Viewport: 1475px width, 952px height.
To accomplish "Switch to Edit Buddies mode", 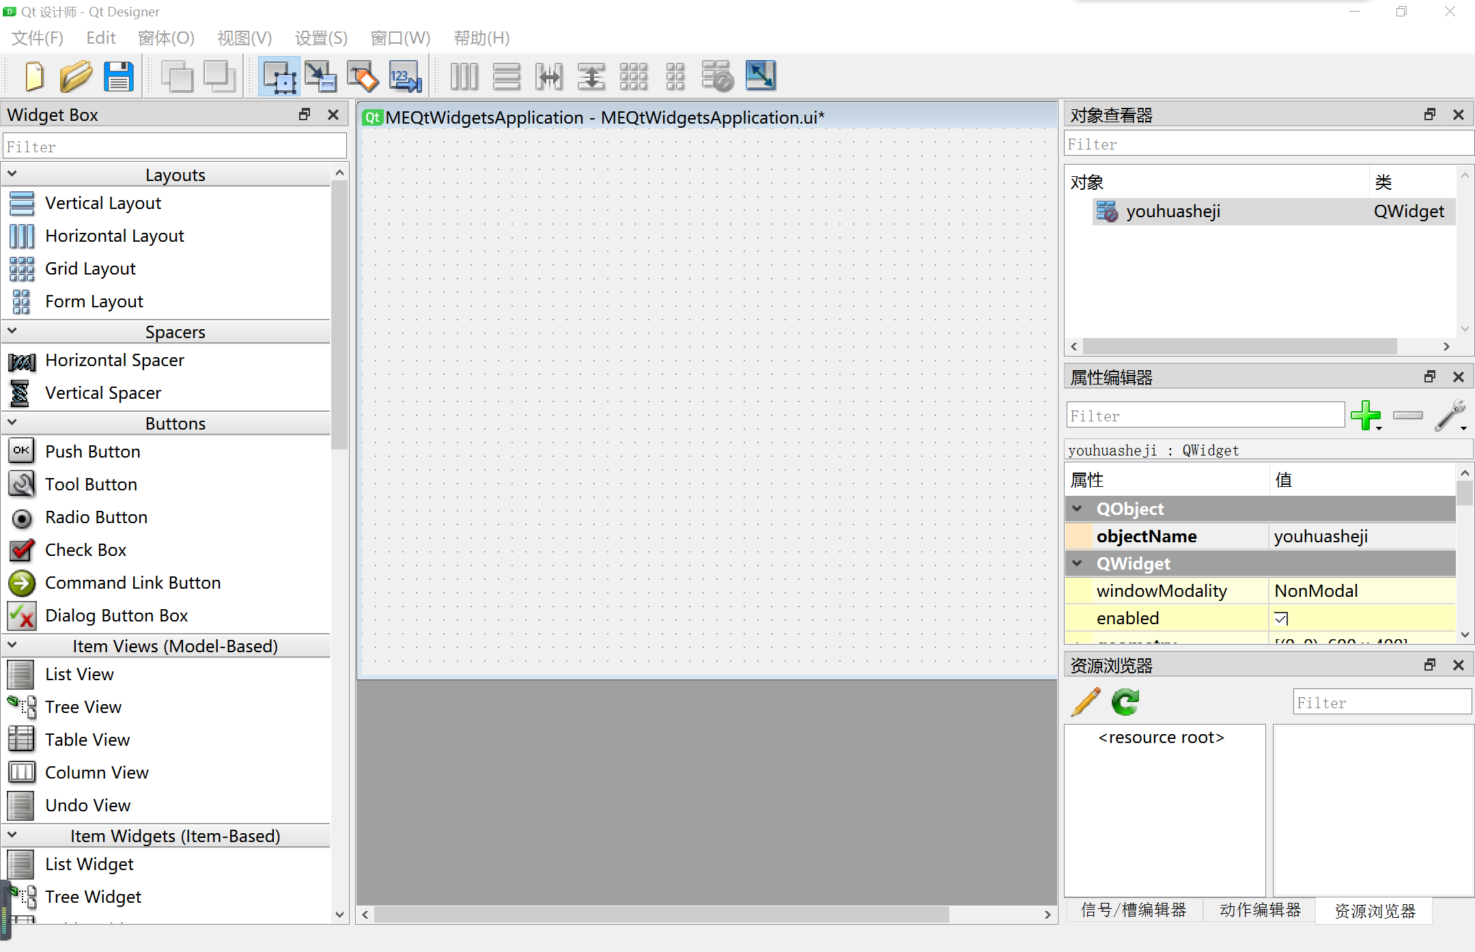I will 363,76.
